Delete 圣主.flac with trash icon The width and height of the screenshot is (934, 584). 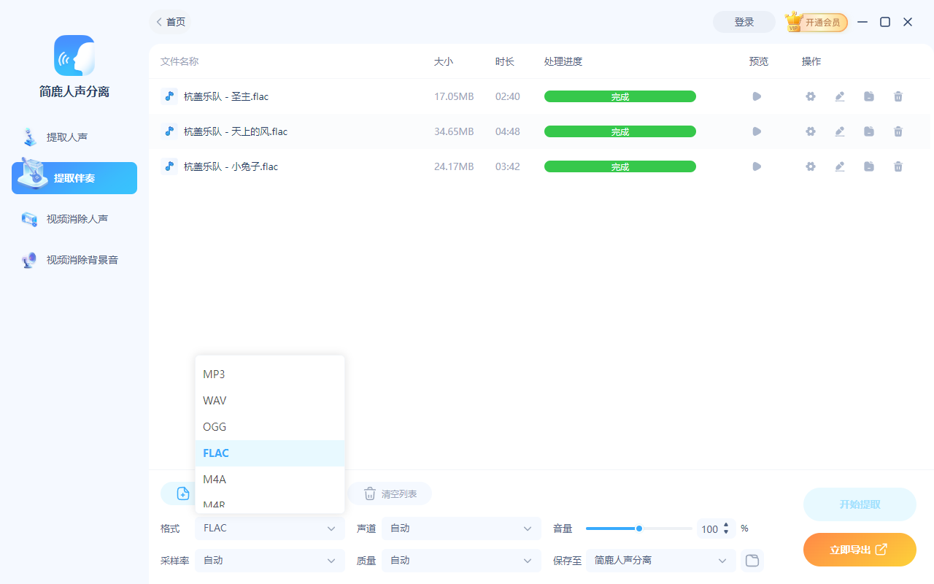[898, 96]
